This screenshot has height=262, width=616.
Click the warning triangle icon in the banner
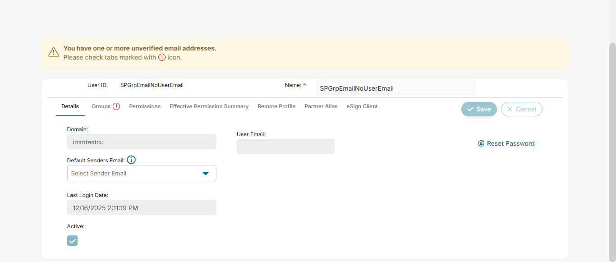pyautogui.click(x=54, y=52)
